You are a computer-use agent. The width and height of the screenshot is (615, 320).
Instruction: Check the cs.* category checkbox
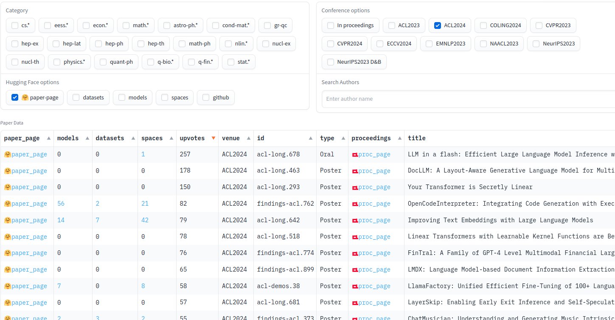coord(15,25)
